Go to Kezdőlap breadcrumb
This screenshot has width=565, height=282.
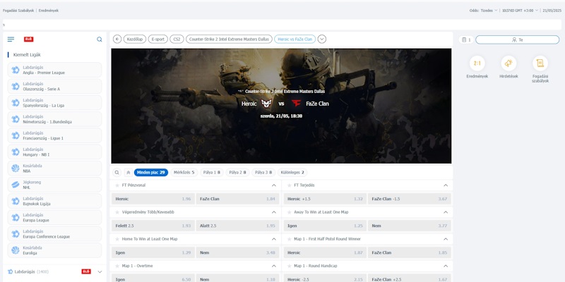point(135,39)
